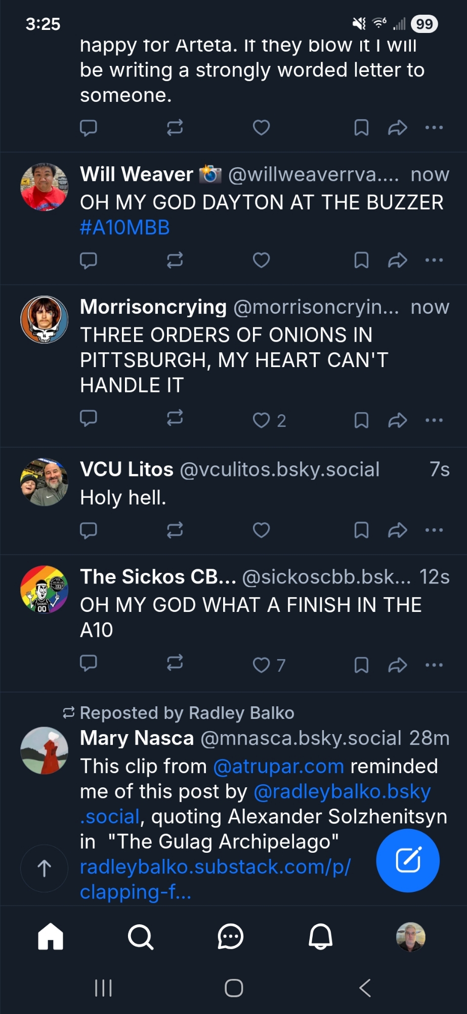Open more options on Will Weaver's post

point(434,260)
